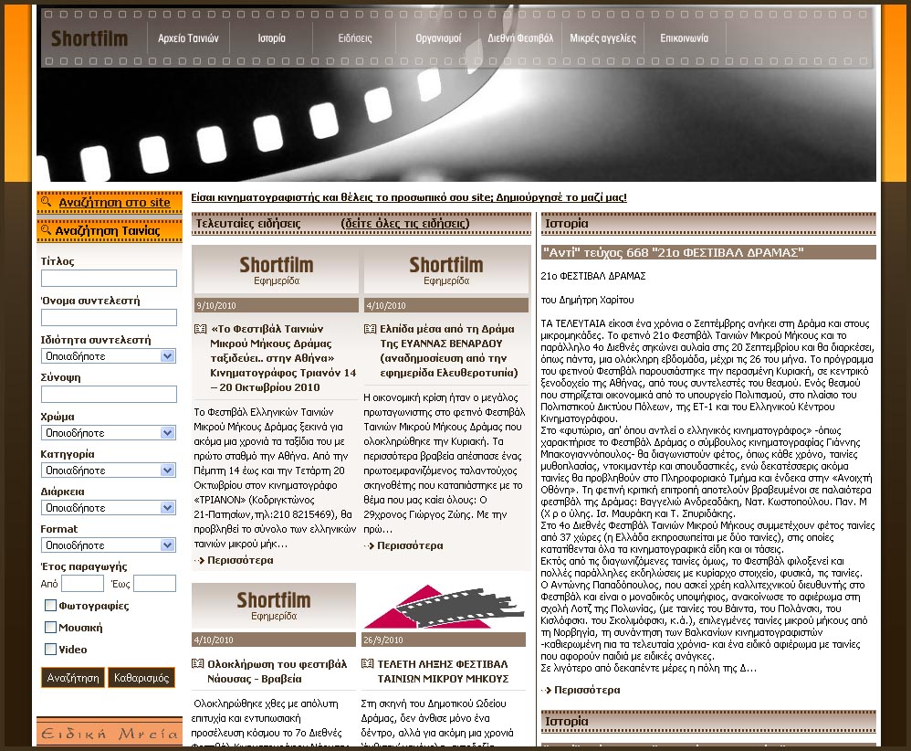Screen dimensions: 911x751
Task: Open the Επικοινωνία menu item
Action: pos(685,38)
